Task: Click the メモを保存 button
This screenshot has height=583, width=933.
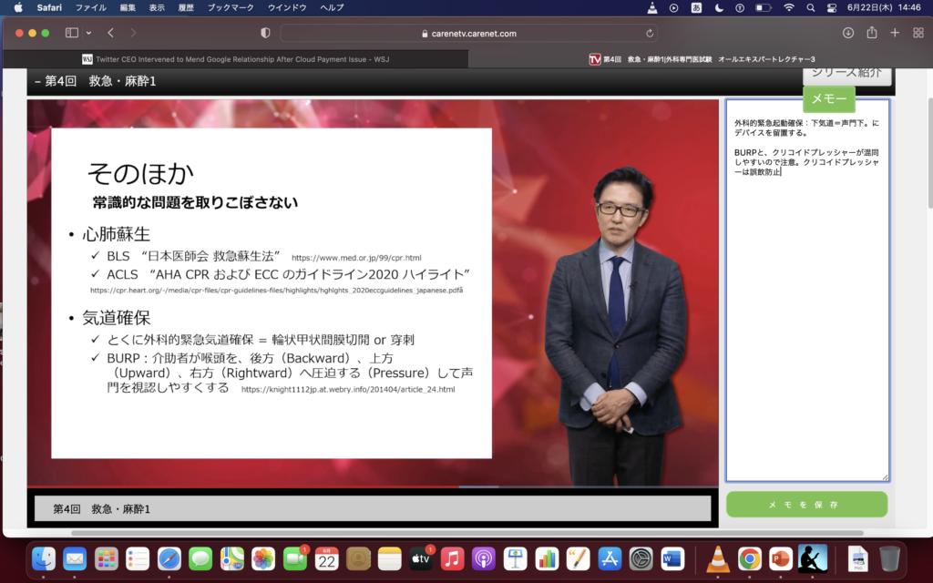Action: [806, 505]
